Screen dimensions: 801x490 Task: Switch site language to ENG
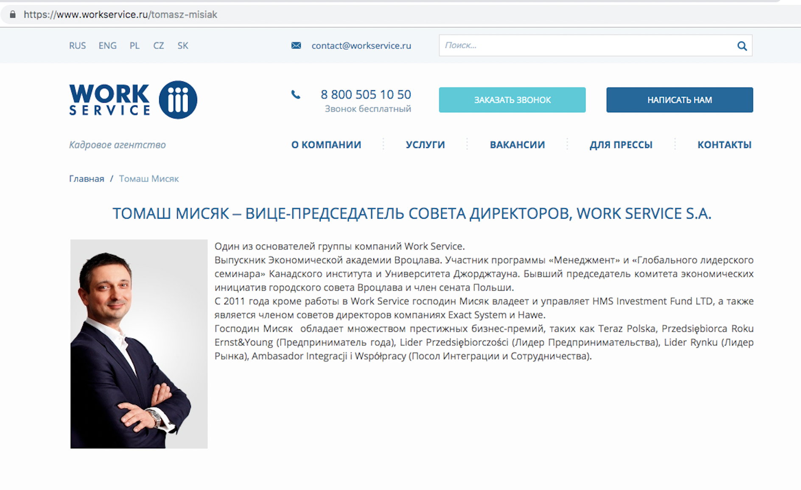[107, 46]
